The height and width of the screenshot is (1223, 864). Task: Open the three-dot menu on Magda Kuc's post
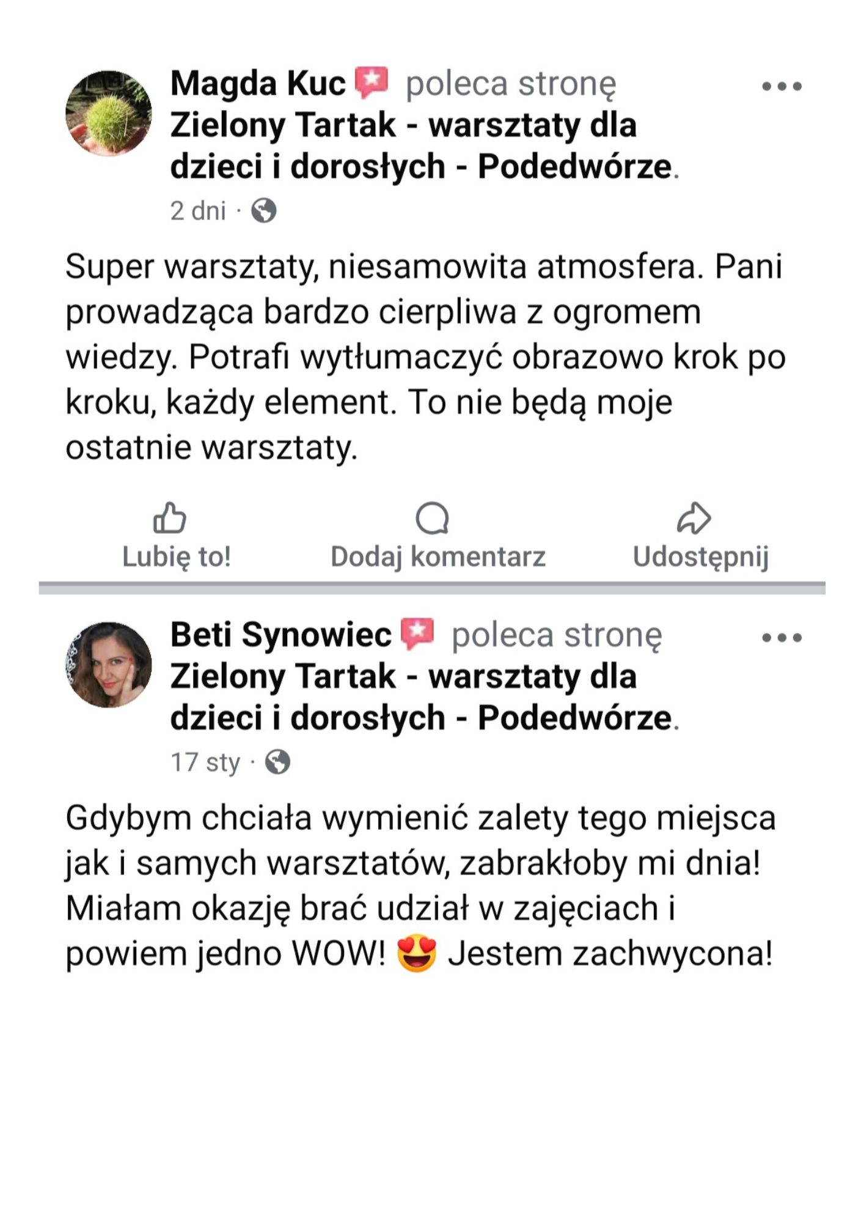[782, 86]
